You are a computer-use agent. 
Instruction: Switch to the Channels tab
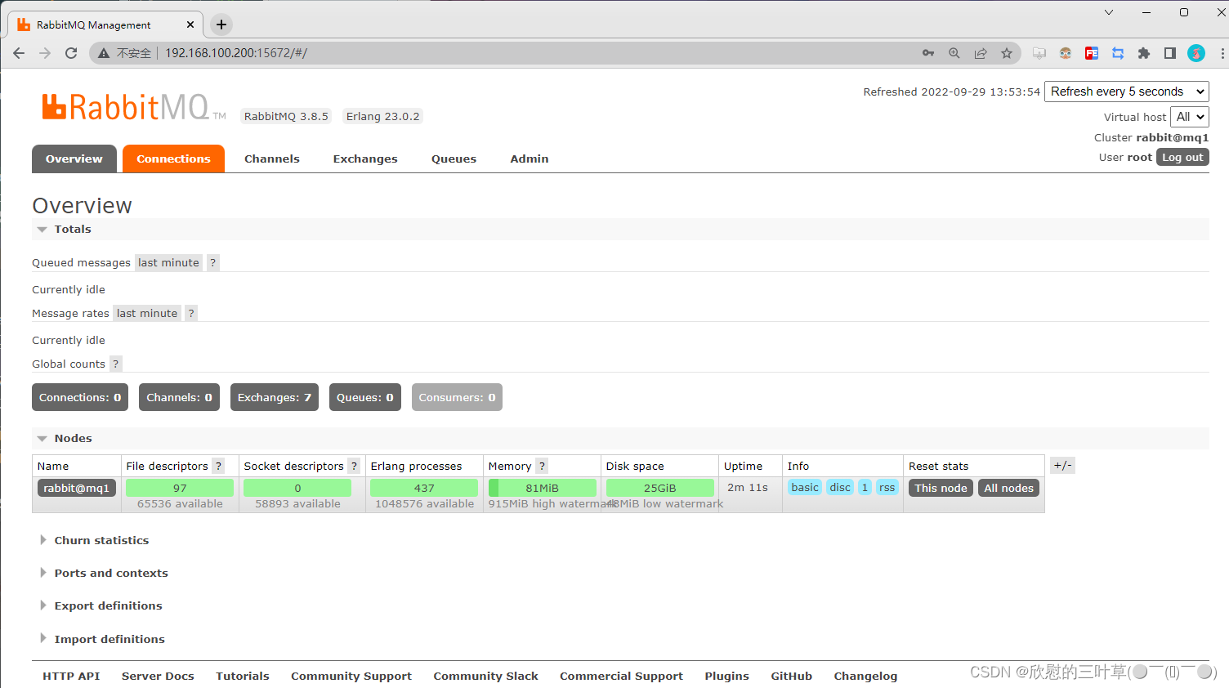[272, 159]
